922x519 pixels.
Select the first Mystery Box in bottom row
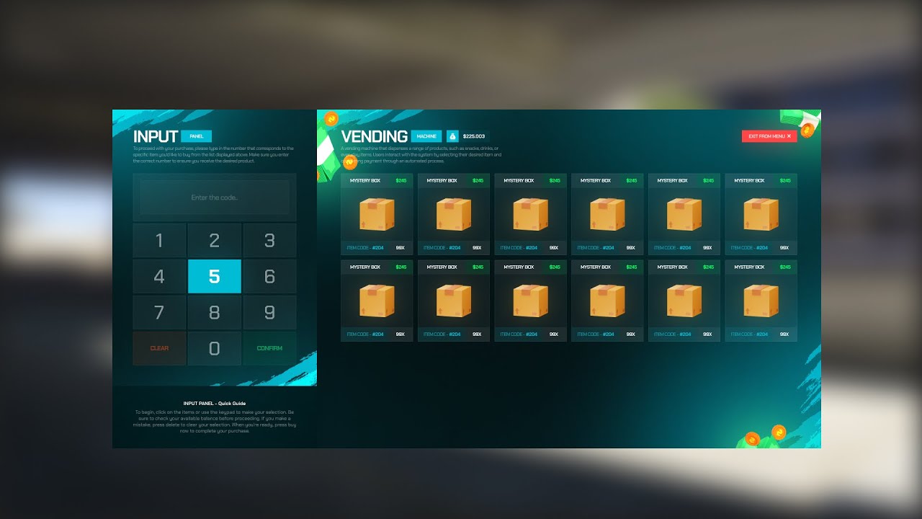[377, 301]
